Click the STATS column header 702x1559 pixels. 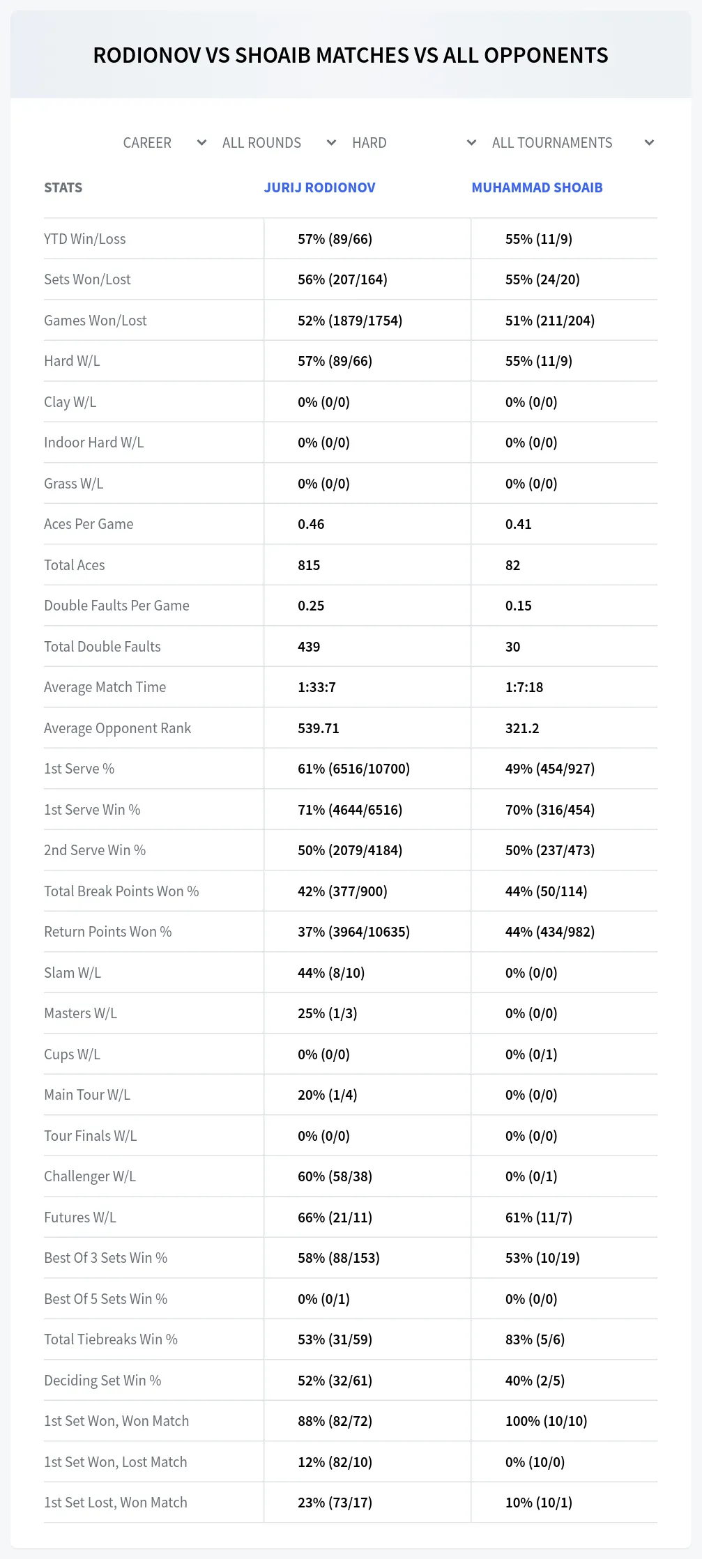point(63,187)
